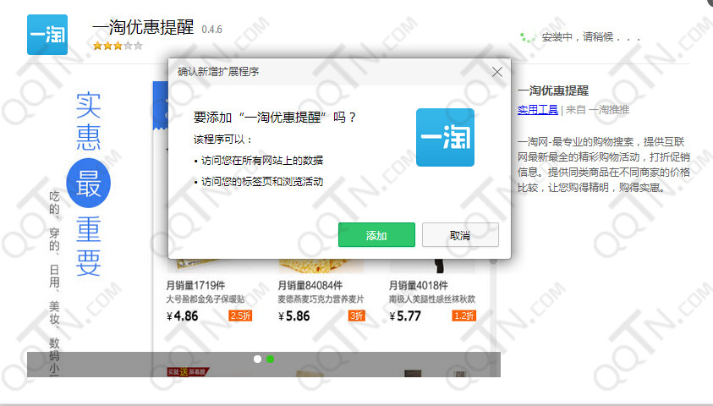Click the text 月销量4018件

pyautogui.click(x=419, y=286)
